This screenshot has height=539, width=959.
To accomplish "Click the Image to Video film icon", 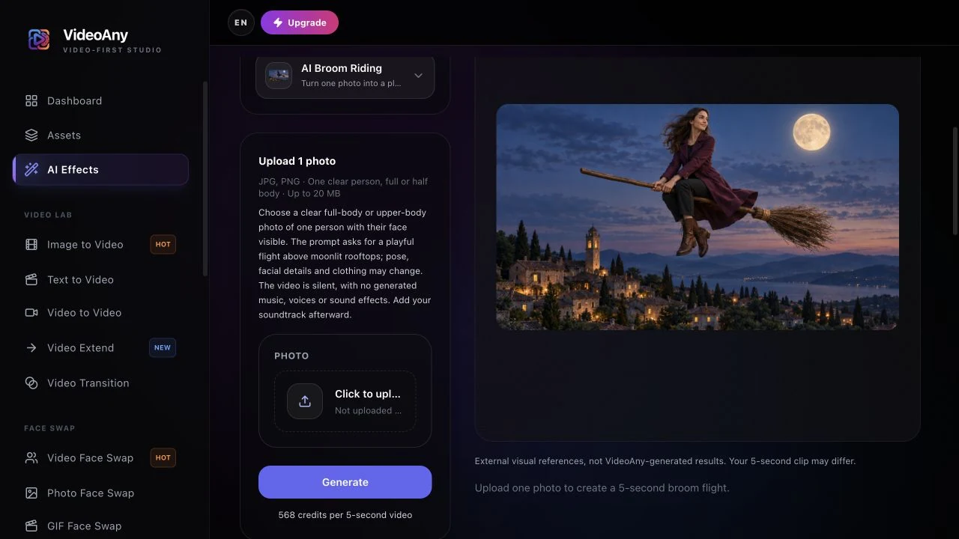I will click(31, 245).
